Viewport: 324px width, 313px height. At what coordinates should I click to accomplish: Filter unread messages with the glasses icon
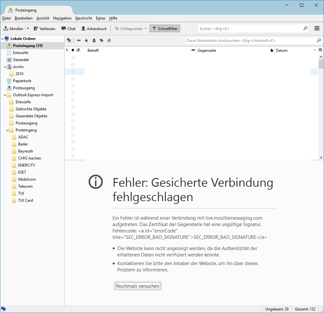point(79,41)
